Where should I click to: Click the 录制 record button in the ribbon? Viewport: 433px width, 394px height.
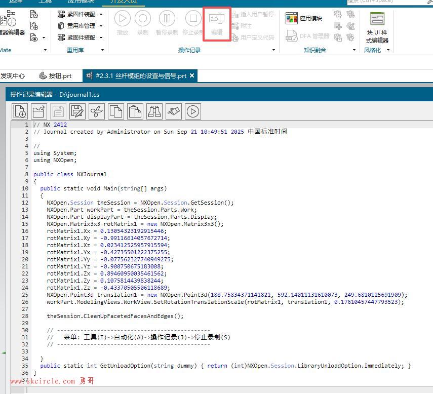coord(143,23)
